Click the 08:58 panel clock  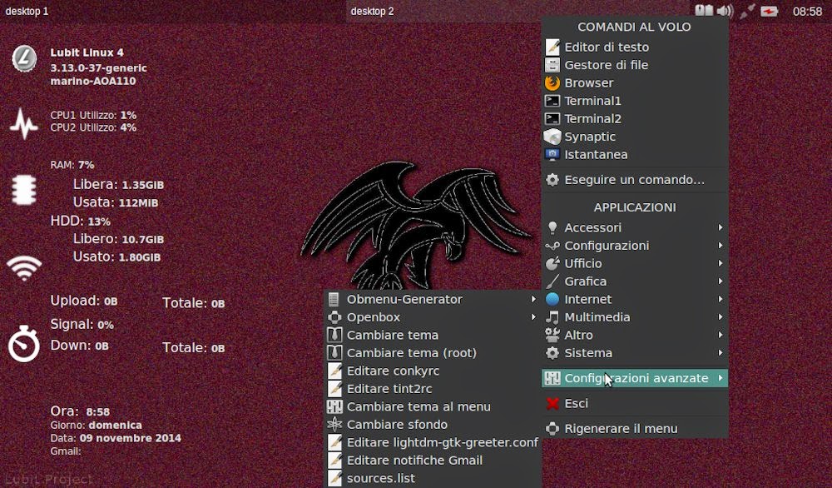(x=807, y=11)
